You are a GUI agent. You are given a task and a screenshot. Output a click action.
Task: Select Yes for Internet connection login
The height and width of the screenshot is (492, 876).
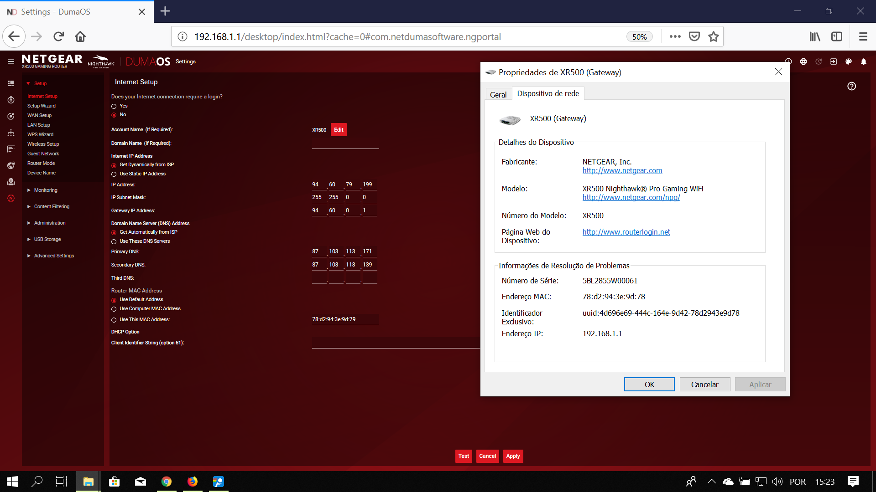point(114,106)
